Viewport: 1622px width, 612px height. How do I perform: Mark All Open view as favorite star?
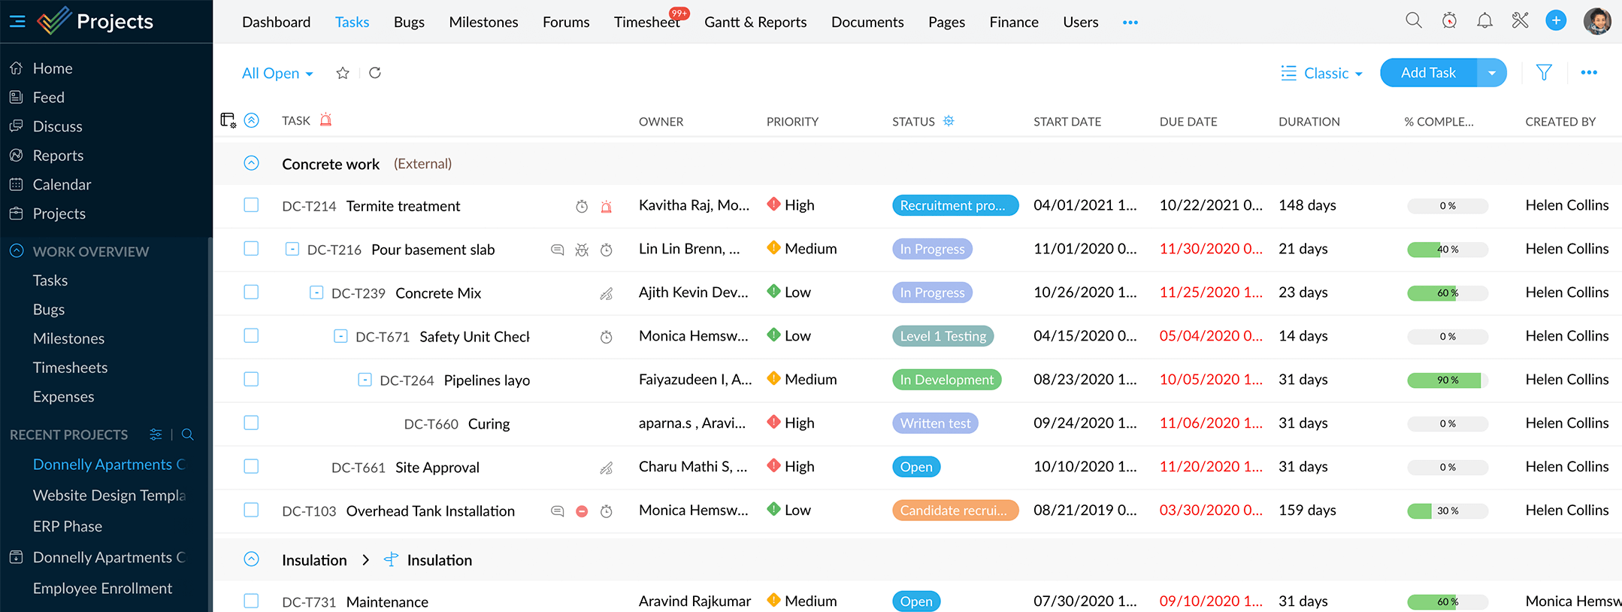pyautogui.click(x=343, y=73)
